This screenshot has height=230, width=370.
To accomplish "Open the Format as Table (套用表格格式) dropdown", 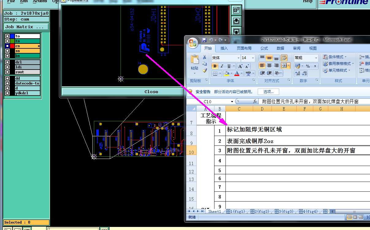I will 338,64.
